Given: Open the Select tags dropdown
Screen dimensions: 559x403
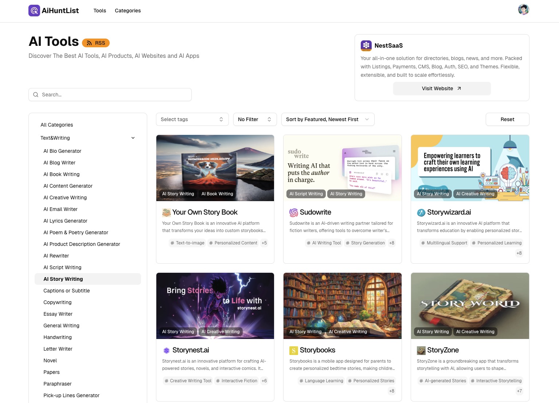Looking at the screenshot, I should click(x=192, y=119).
